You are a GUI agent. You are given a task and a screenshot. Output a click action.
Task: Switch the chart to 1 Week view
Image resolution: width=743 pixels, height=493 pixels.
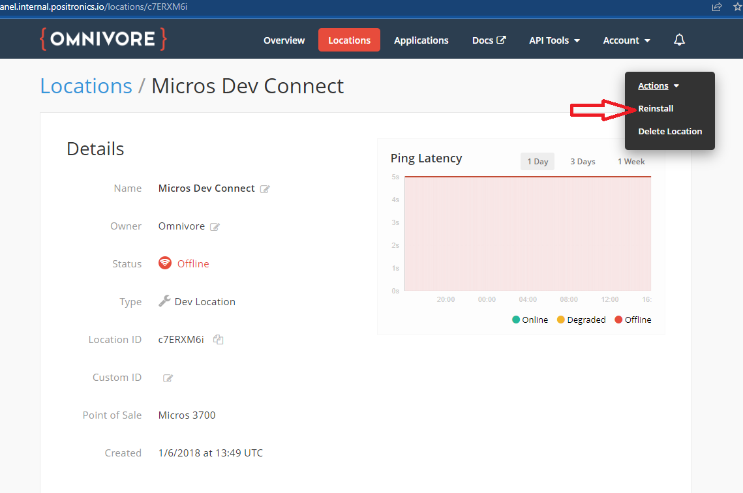point(630,161)
